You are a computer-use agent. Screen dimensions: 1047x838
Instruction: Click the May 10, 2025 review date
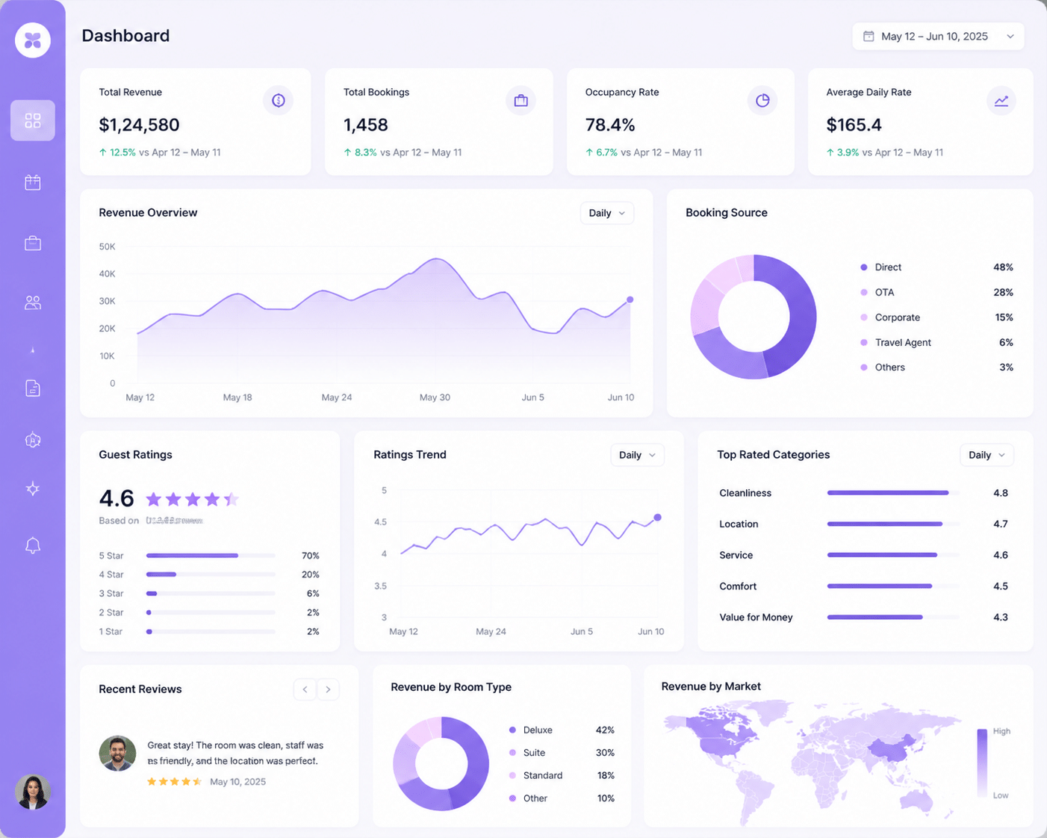(237, 782)
